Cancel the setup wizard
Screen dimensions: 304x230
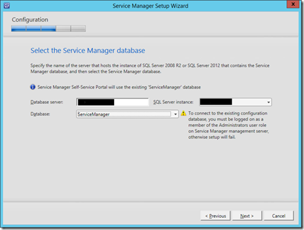[x=279, y=216]
